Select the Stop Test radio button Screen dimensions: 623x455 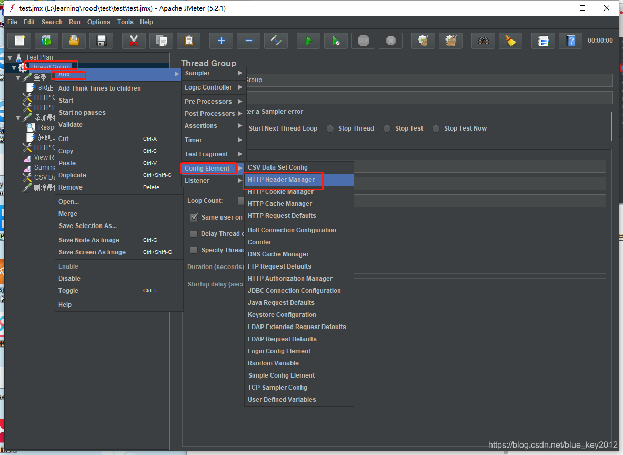[x=387, y=128]
